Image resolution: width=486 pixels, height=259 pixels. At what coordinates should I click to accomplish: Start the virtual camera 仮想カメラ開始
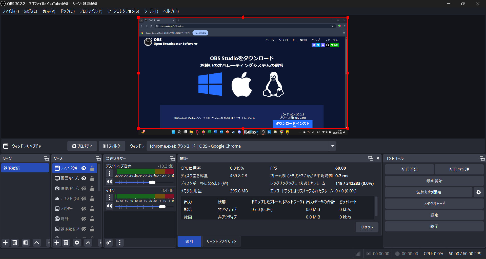(429, 192)
